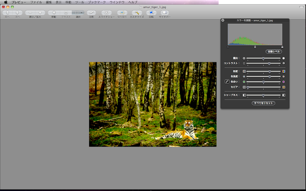Viewport: 306px width, 191px height.
Task: Zoom out with the minus button
Action: point(30,13)
